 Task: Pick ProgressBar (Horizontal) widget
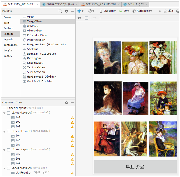[48, 44]
